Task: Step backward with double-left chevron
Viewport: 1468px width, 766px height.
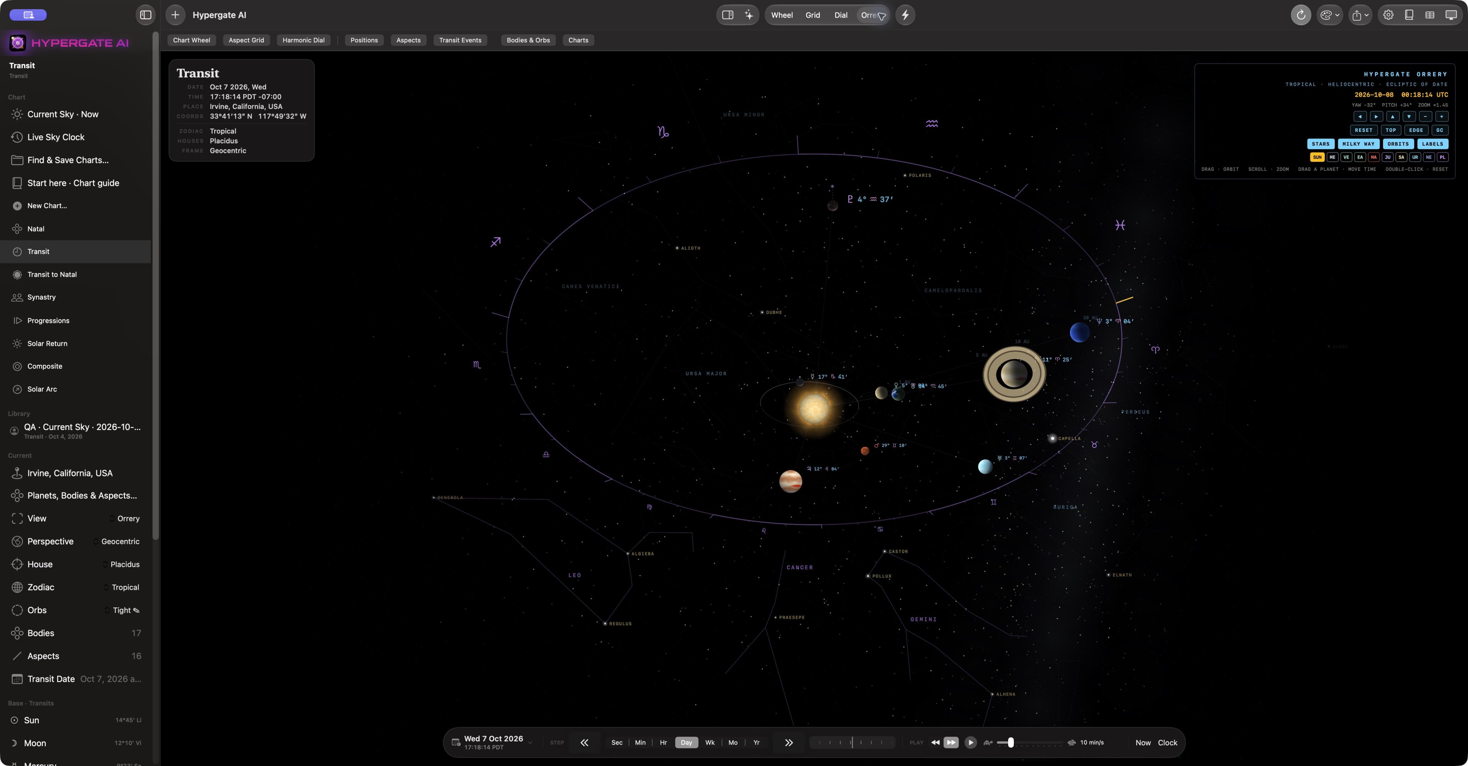Action: (x=584, y=743)
